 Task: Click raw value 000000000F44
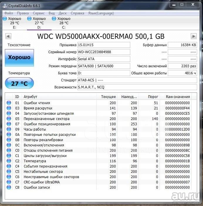(177, 108)
